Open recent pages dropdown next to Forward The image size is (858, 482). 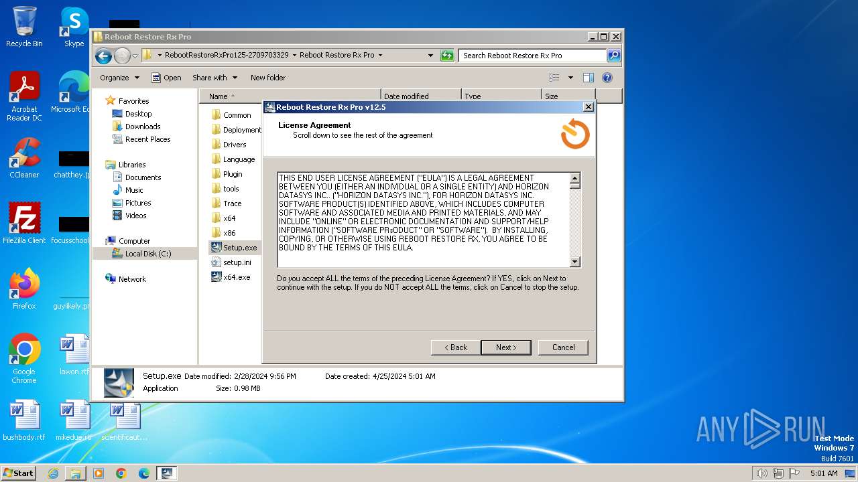[135, 56]
